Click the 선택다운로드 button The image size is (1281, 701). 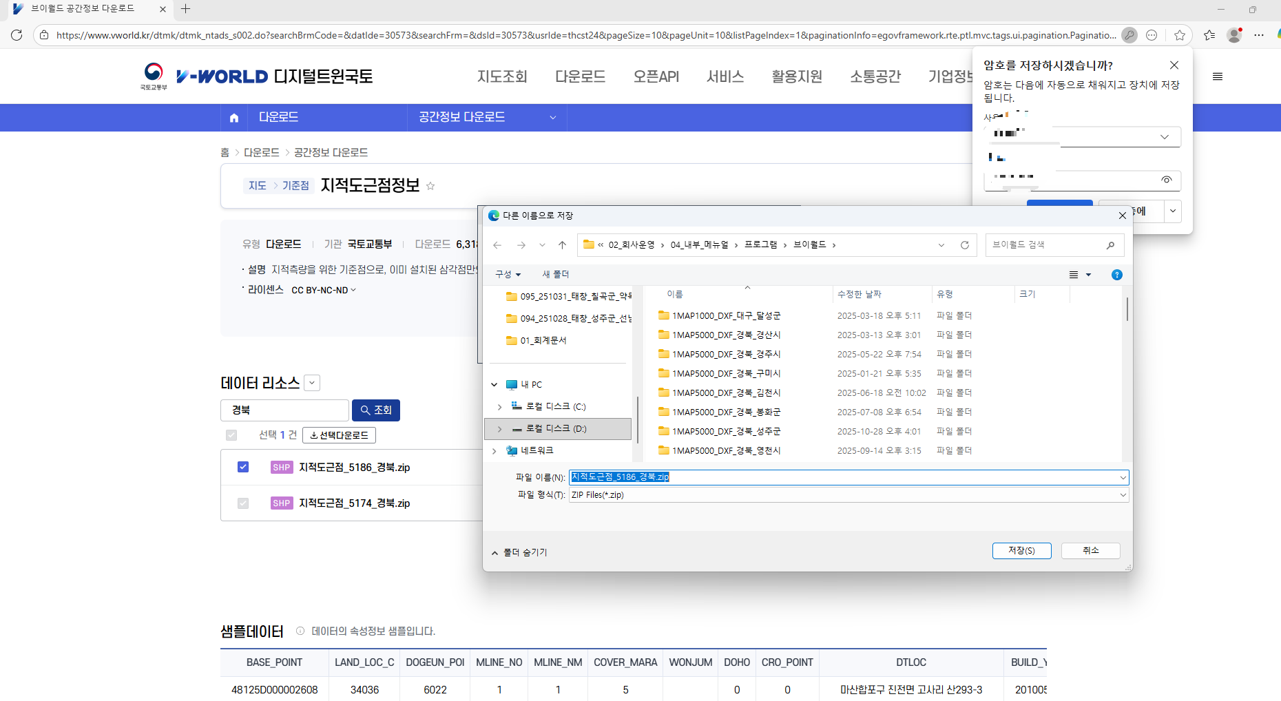tap(339, 435)
